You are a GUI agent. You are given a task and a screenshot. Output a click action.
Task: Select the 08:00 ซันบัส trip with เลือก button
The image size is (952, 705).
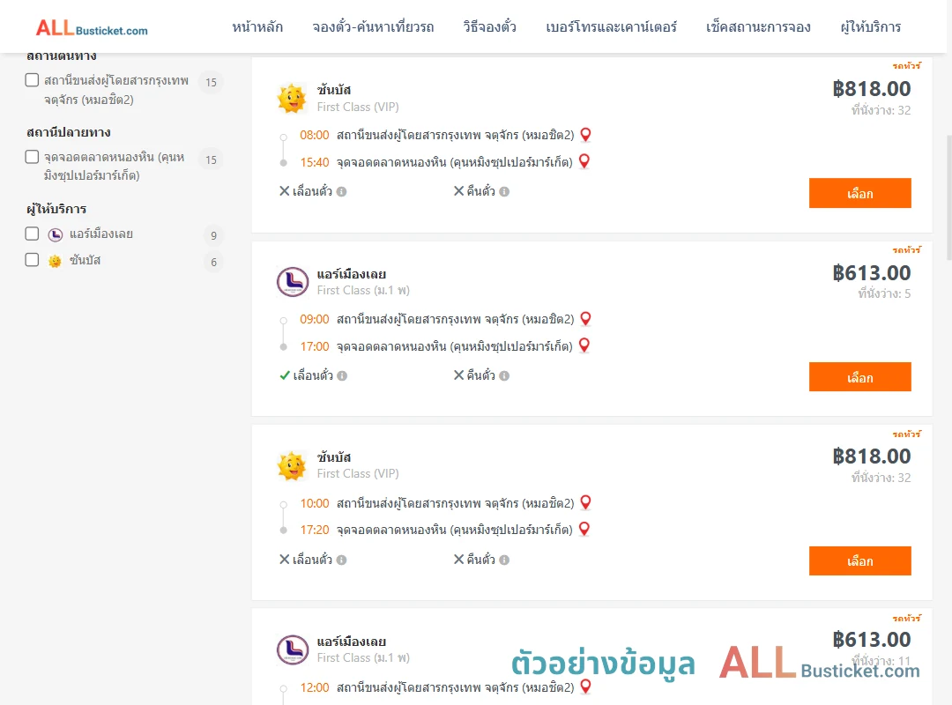pos(859,193)
